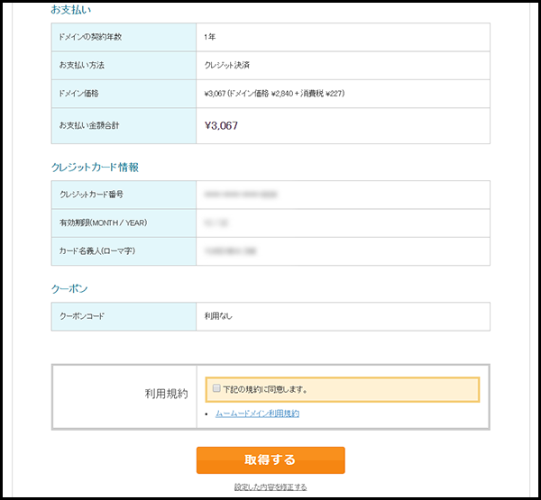Open the ムームードメイン利用規約 link

pyautogui.click(x=257, y=414)
